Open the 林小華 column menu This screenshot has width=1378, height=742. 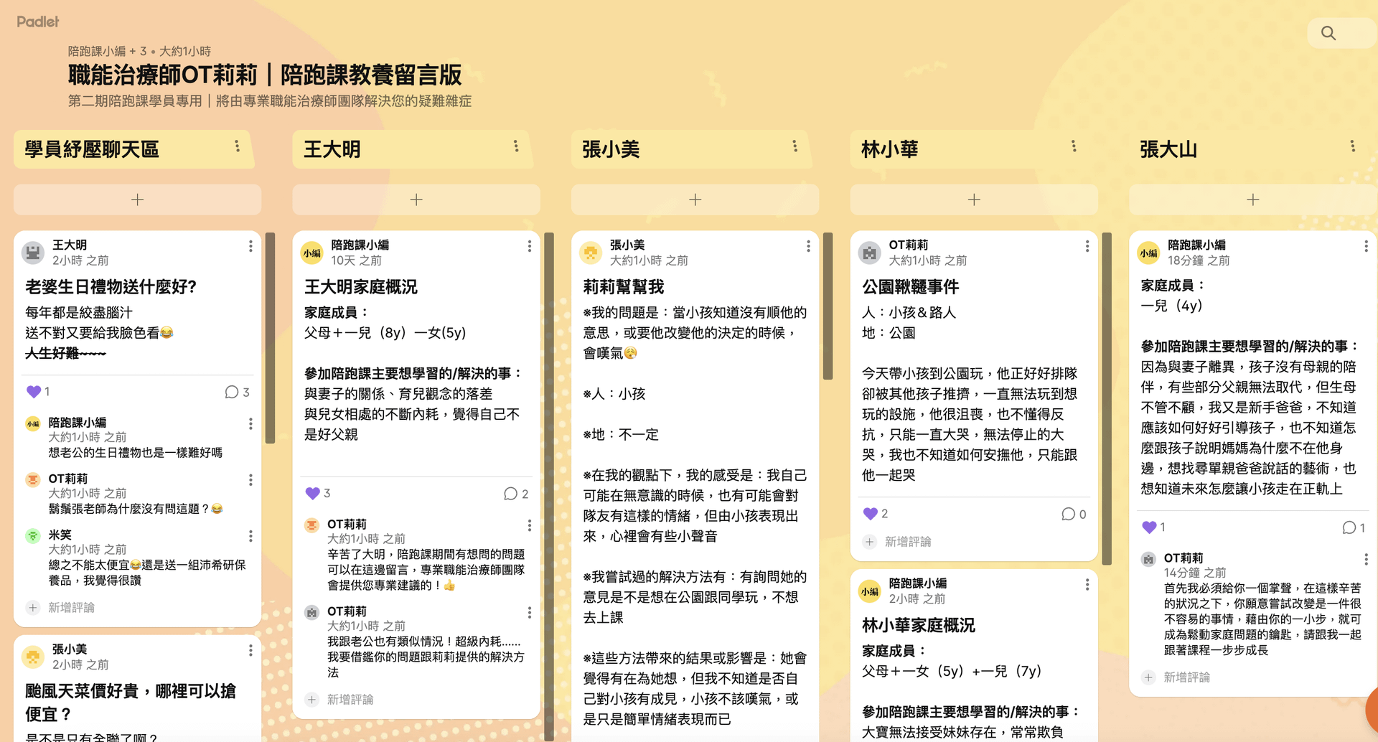tap(1074, 146)
